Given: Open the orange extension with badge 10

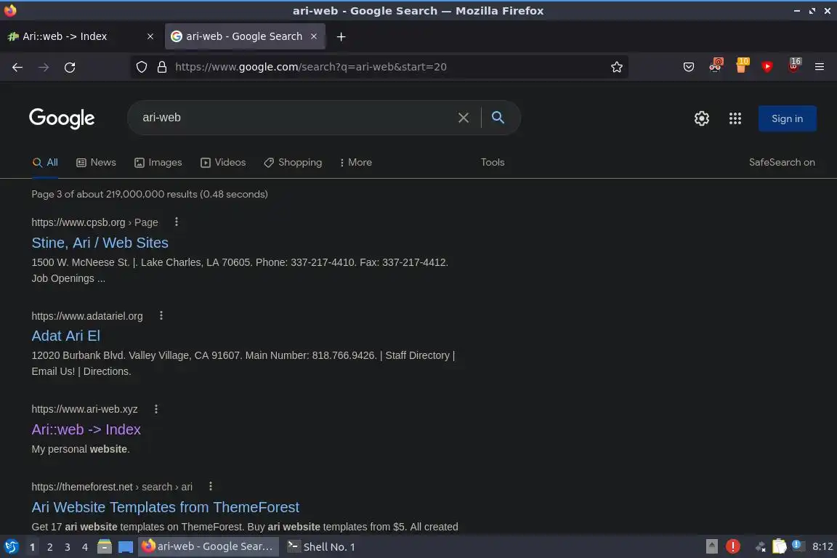Looking at the screenshot, I should coord(741,65).
